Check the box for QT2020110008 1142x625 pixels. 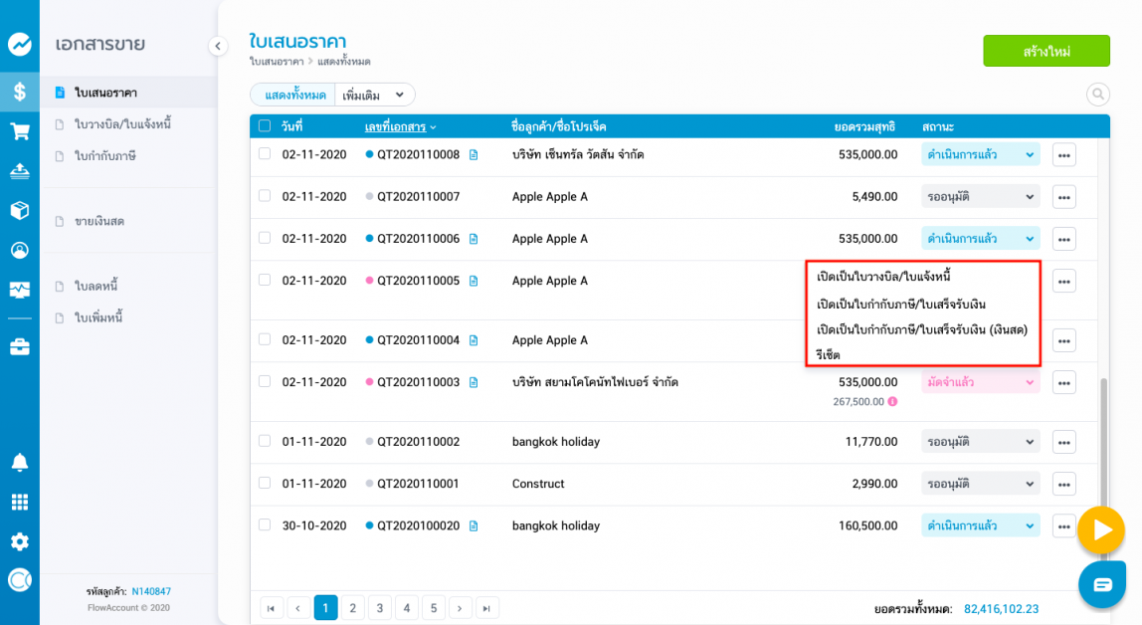(265, 153)
